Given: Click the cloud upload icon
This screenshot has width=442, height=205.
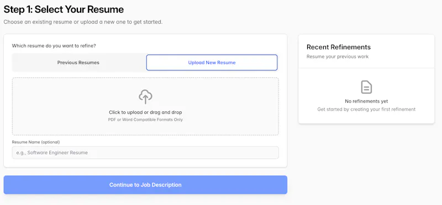Looking at the screenshot, I should tap(145, 97).
